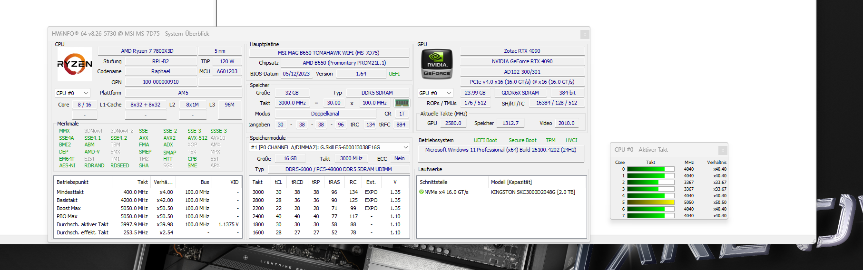Click the NVIDIA GeForce logo image
The width and height of the screenshot is (863, 270).
[x=437, y=64]
